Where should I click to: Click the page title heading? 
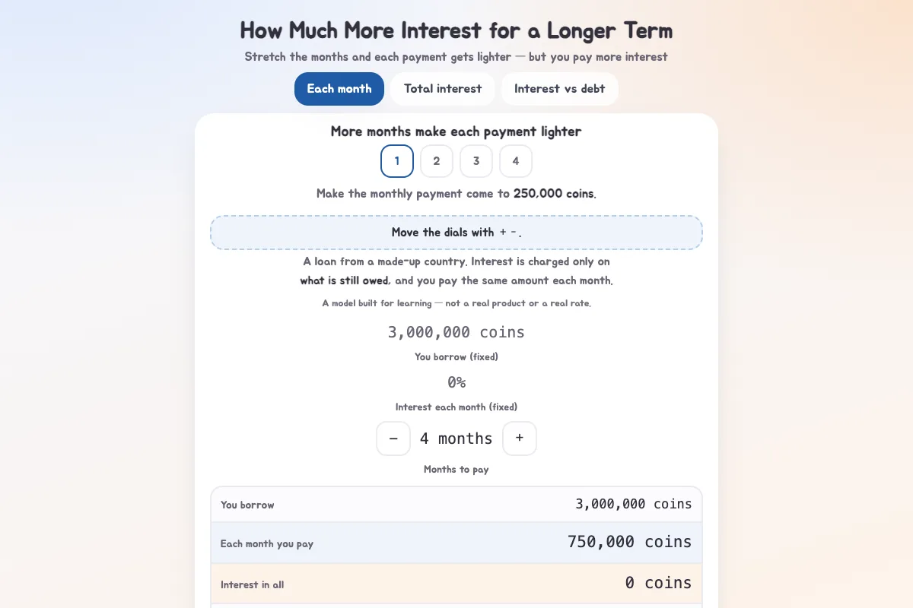[456, 30]
